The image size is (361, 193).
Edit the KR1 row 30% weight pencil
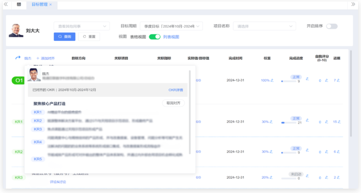click(x=271, y=122)
